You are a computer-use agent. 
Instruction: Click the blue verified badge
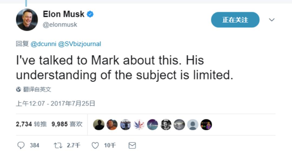90,14
